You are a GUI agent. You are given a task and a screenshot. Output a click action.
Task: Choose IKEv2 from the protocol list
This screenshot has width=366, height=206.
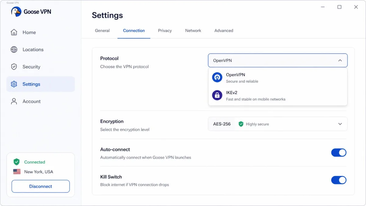click(278, 95)
